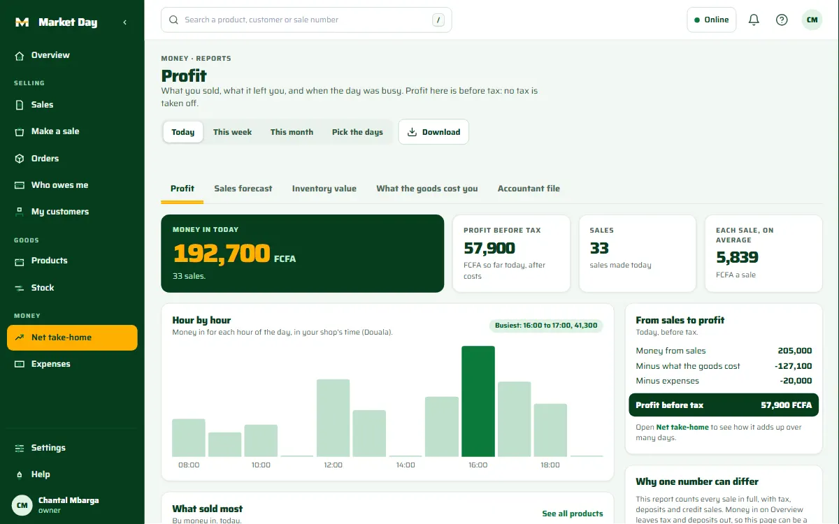Open My customers
This screenshot has height=524, width=839.
(x=72, y=212)
